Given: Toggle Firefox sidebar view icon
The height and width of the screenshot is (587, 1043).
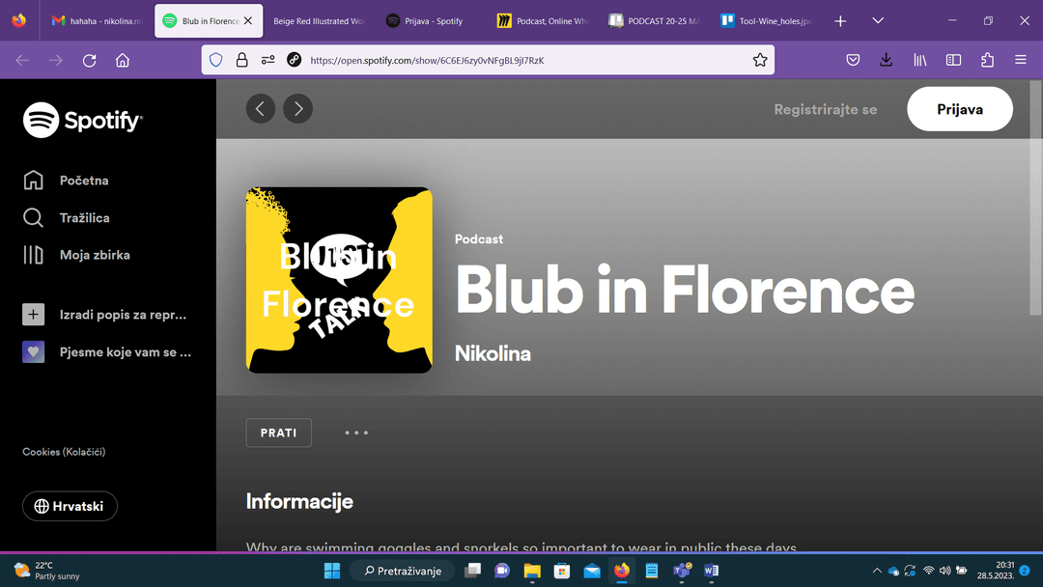Looking at the screenshot, I should coord(953,60).
